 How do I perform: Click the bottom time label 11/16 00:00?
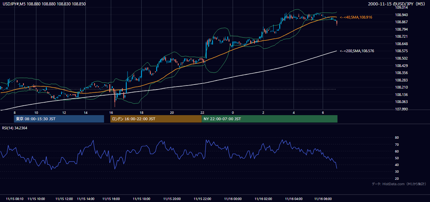233,199
